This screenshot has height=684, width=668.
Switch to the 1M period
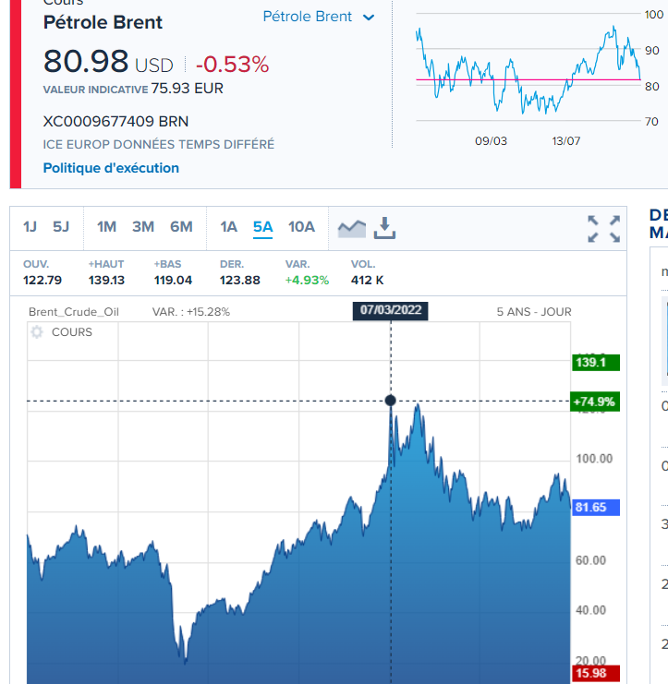pos(106,227)
